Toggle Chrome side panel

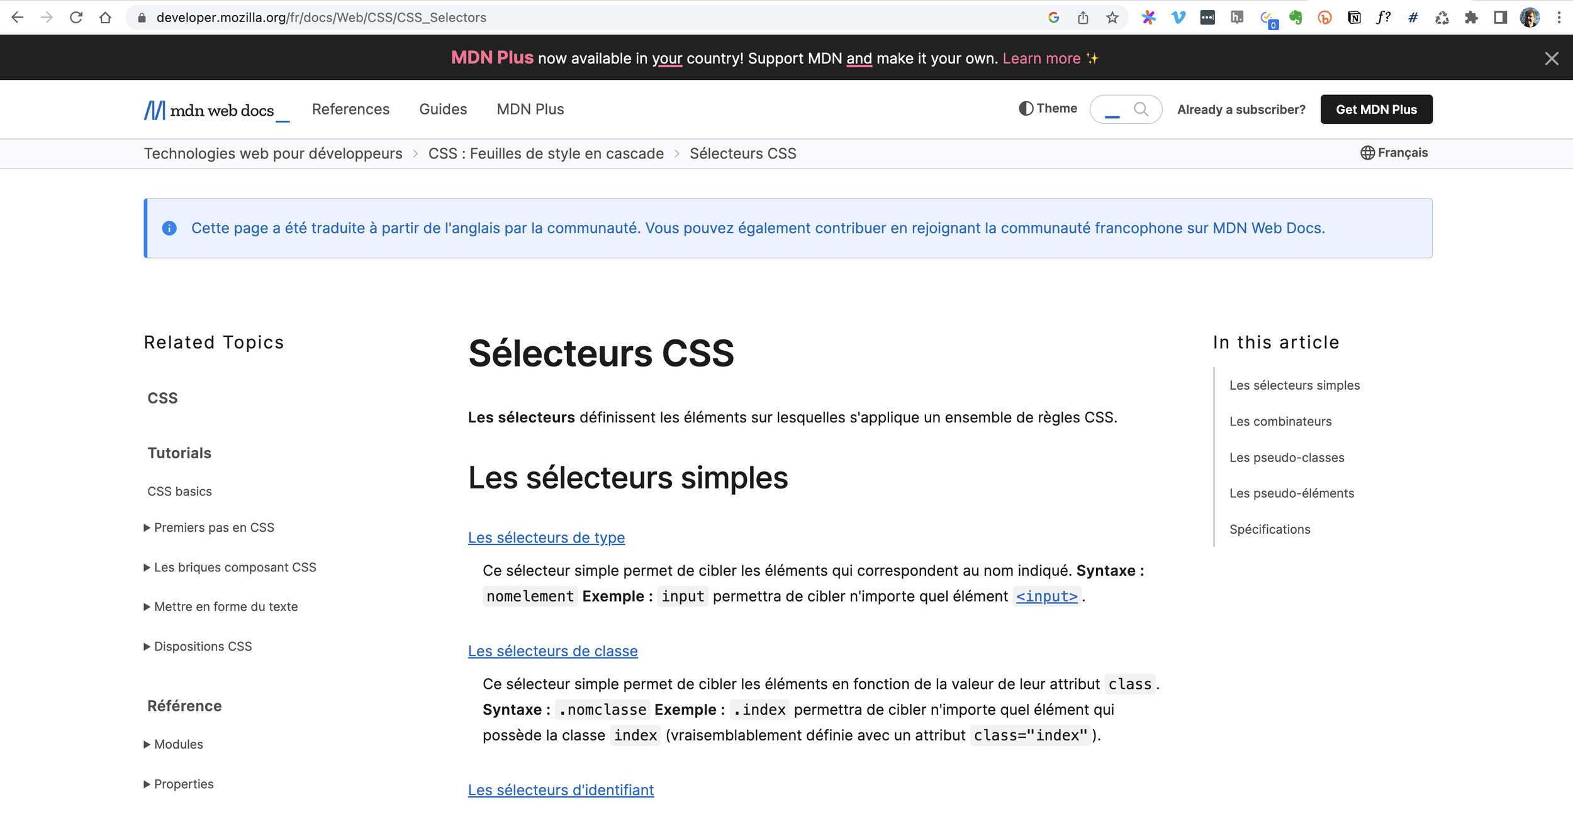[x=1501, y=18]
